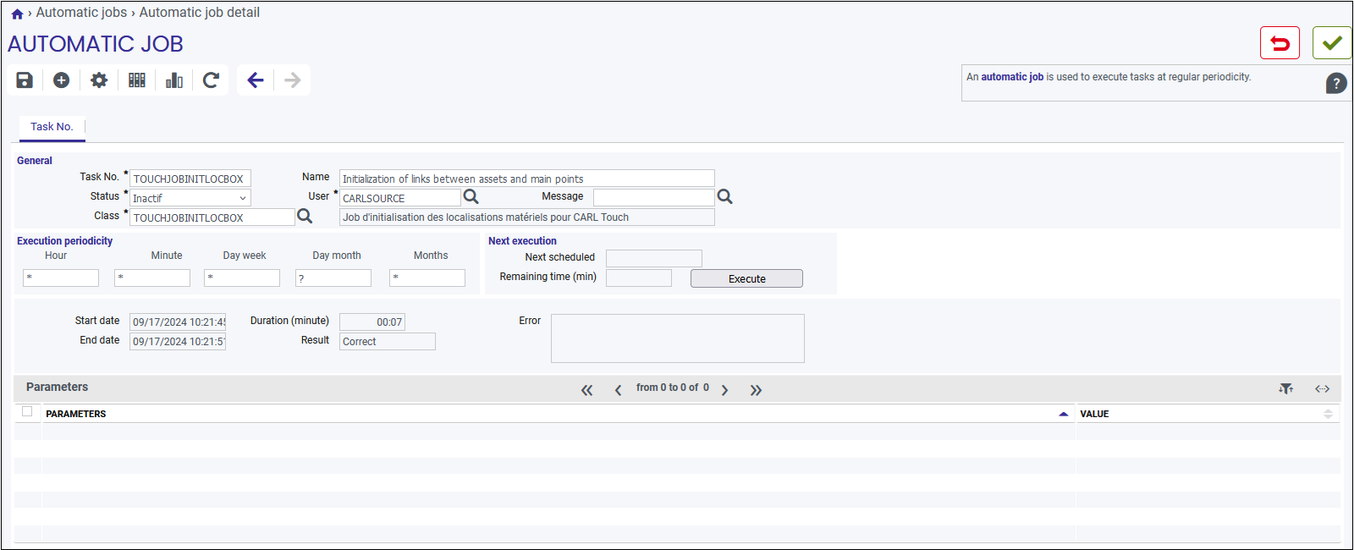Search Class with magnifier icon
The height and width of the screenshot is (550, 1354).
pyautogui.click(x=305, y=217)
